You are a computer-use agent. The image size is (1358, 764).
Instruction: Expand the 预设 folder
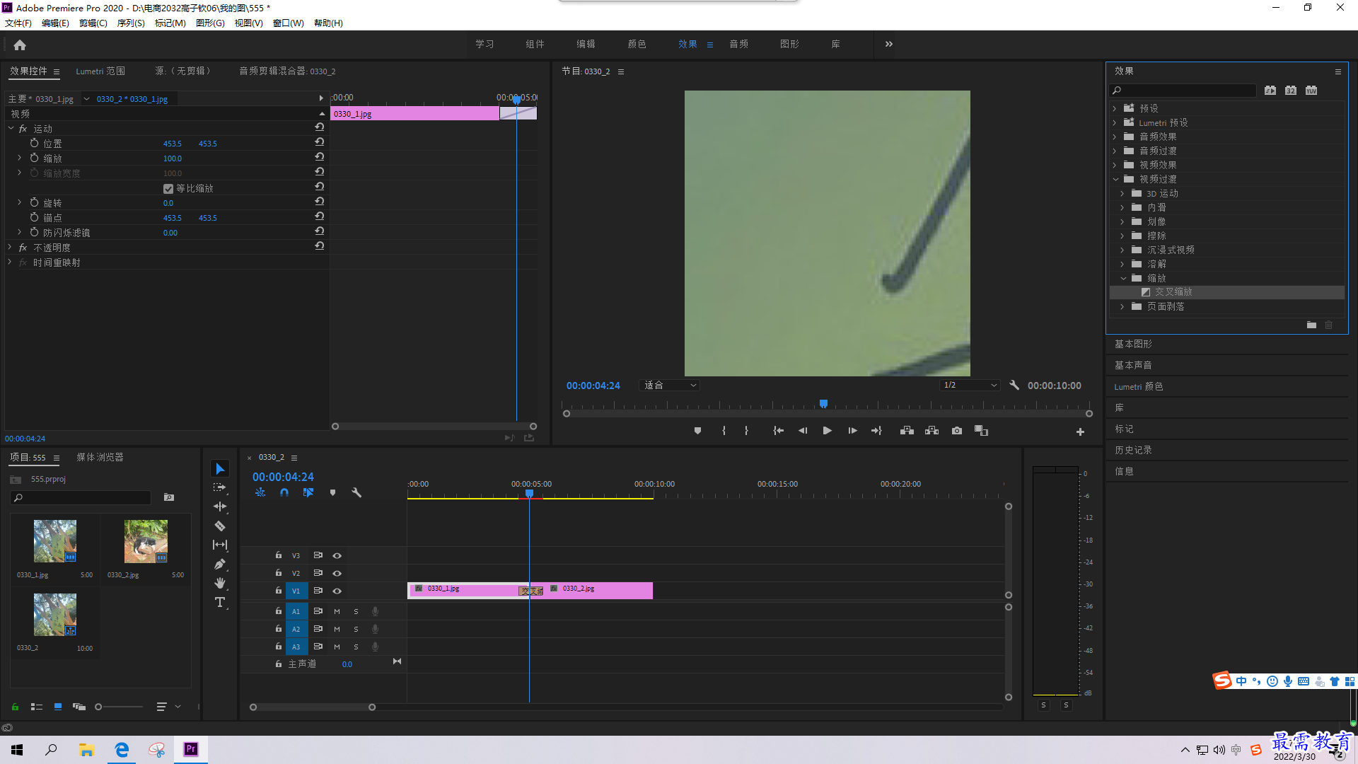(x=1115, y=108)
